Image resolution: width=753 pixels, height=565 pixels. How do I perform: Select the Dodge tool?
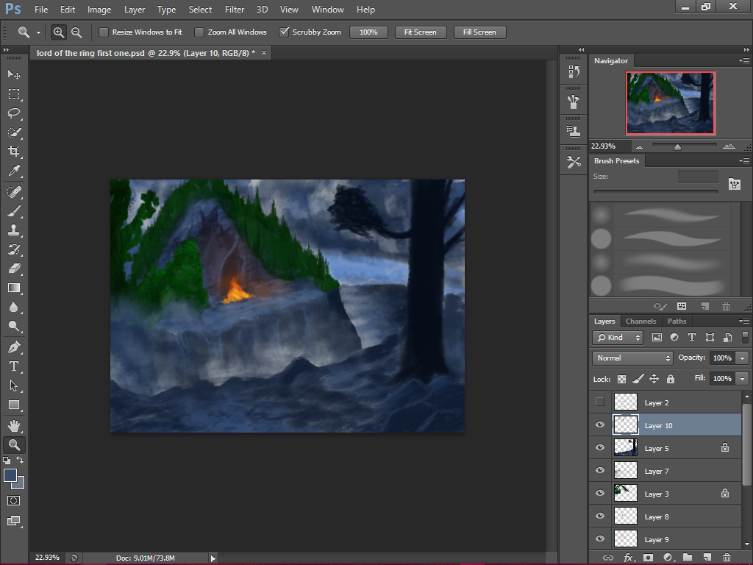pos(14,326)
